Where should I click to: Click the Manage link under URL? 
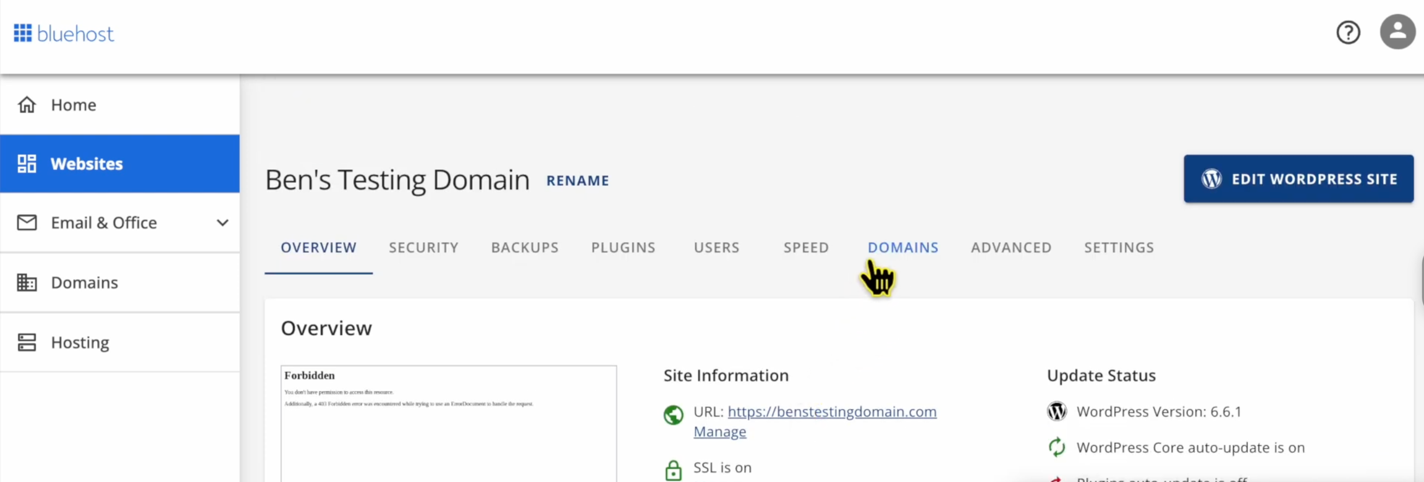pos(719,431)
